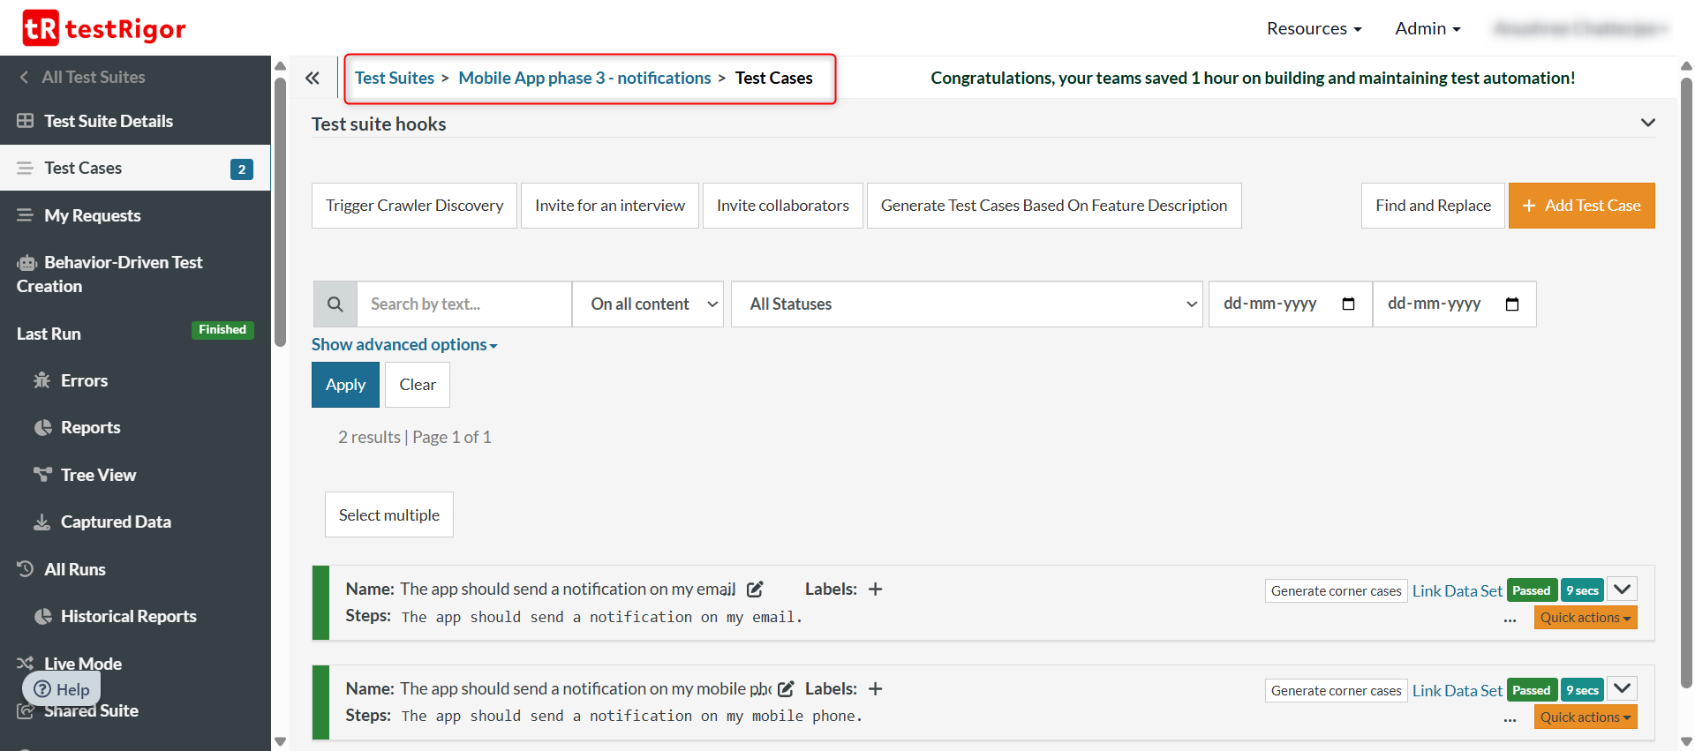Edit name of email notification test case
1695x751 pixels.
click(x=755, y=590)
